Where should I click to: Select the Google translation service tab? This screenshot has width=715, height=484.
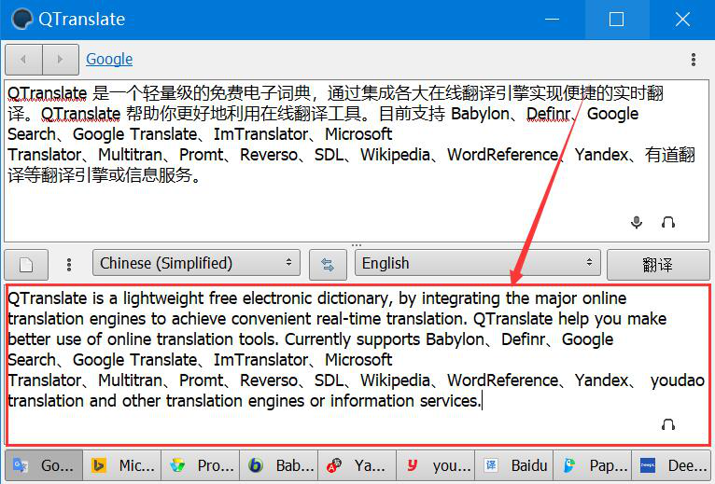point(44,465)
